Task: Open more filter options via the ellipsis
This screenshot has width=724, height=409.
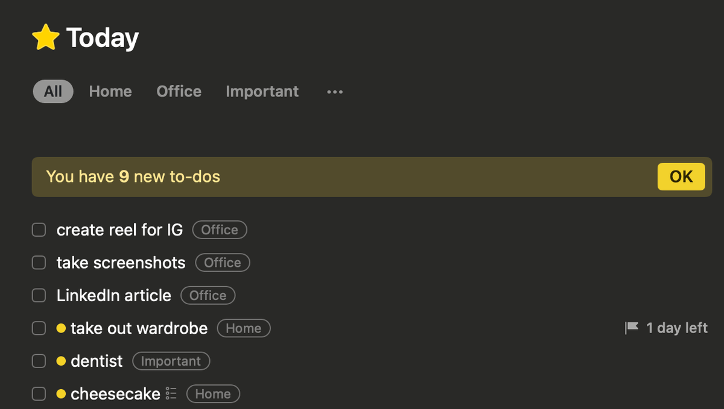Action: tap(334, 92)
